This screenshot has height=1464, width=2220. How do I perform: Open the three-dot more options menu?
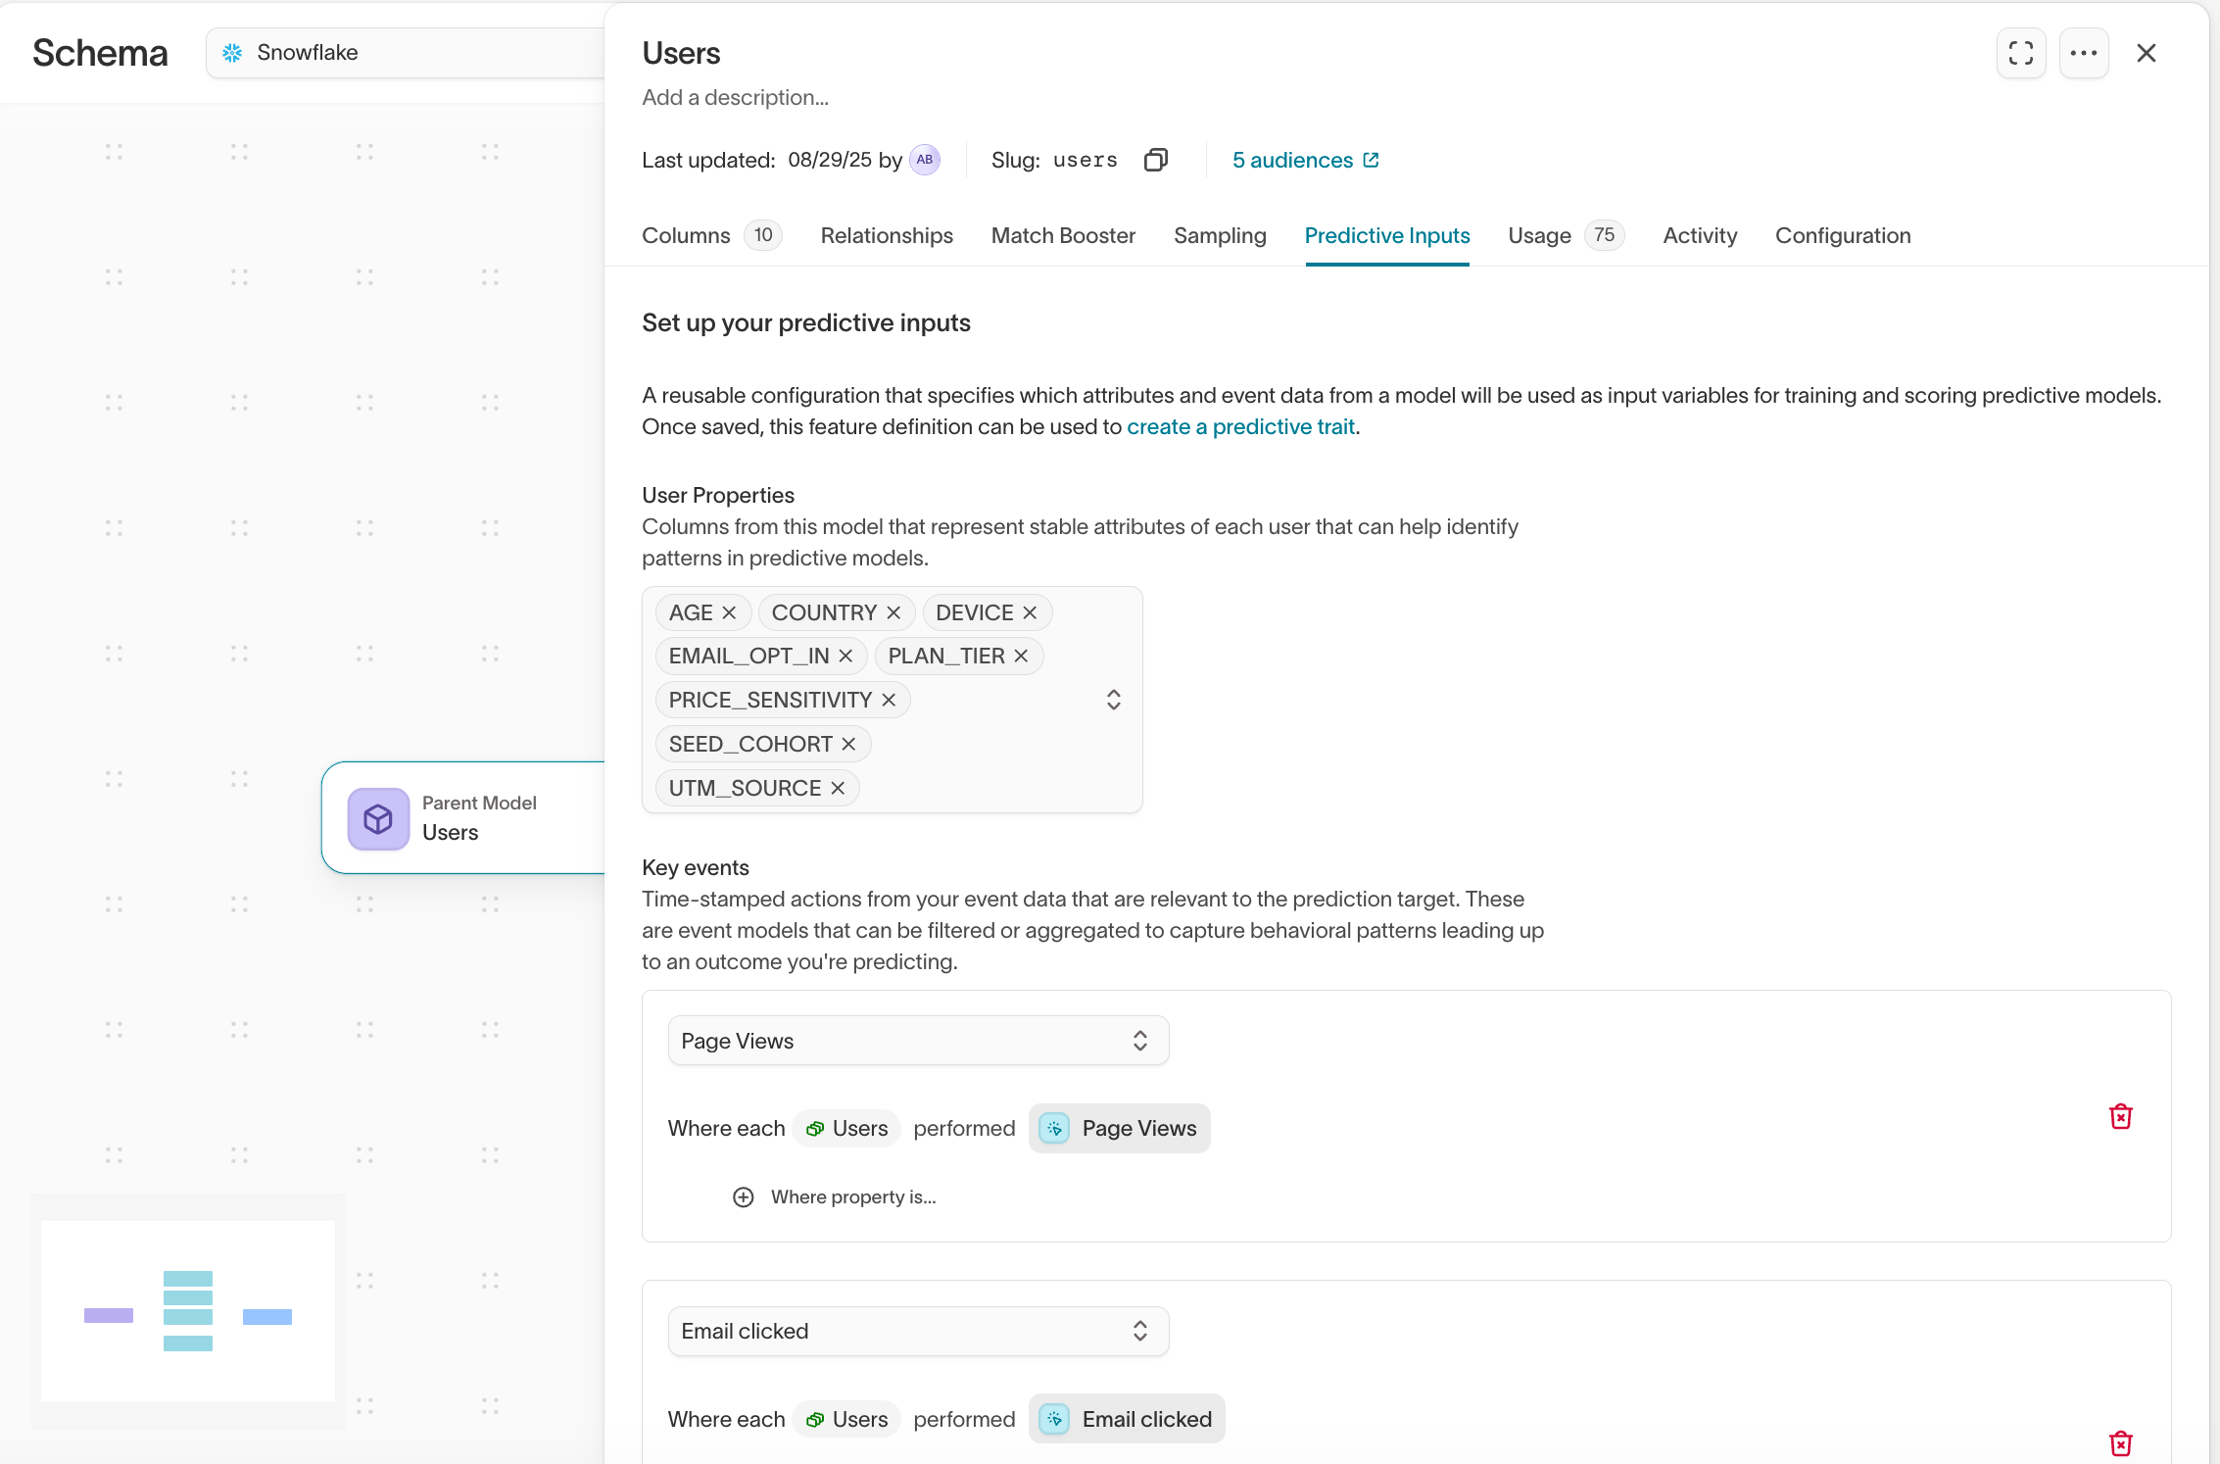pos(2084,53)
